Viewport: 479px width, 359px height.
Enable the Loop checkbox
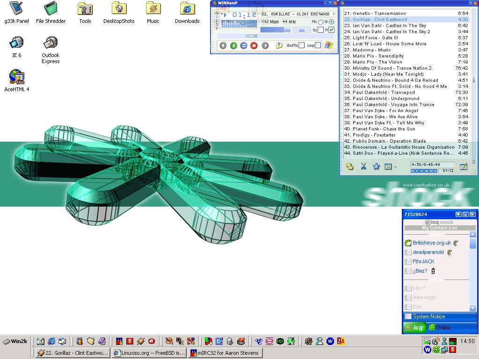click(x=318, y=45)
